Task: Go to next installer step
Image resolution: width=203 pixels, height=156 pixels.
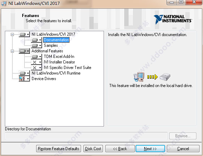Action: [x=150, y=149]
